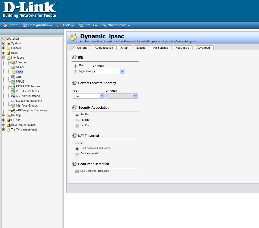Select the GRE interface icon

click(13, 77)
